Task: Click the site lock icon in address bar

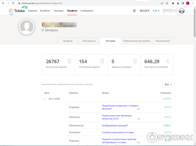Action: point(19,3)
